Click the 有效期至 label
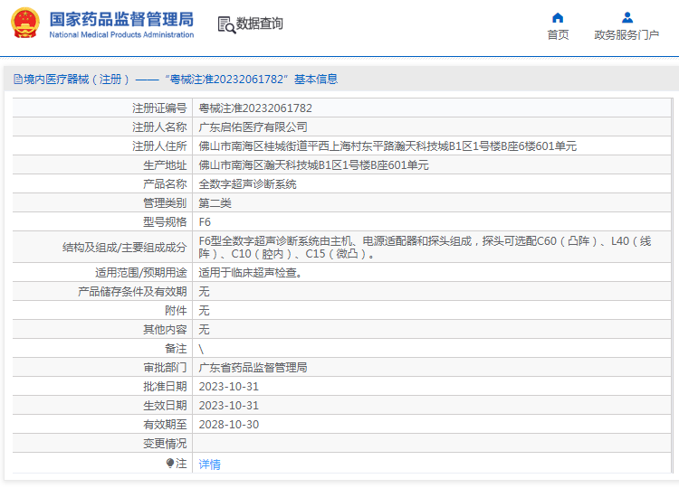The height and width of the screenshot is (488, 679). 165,425
